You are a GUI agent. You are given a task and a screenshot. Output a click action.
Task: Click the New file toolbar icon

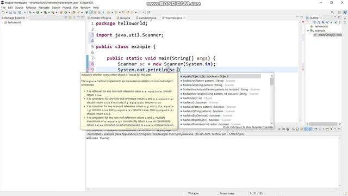point(3,13)
